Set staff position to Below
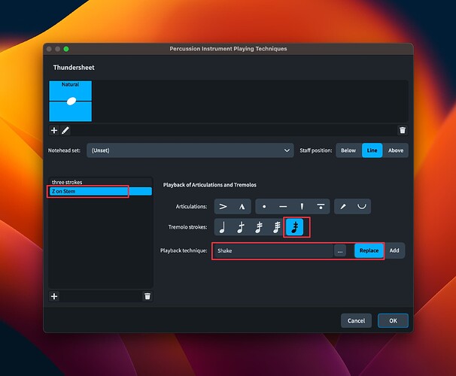 pyautogui.click(x=348, y=150)
